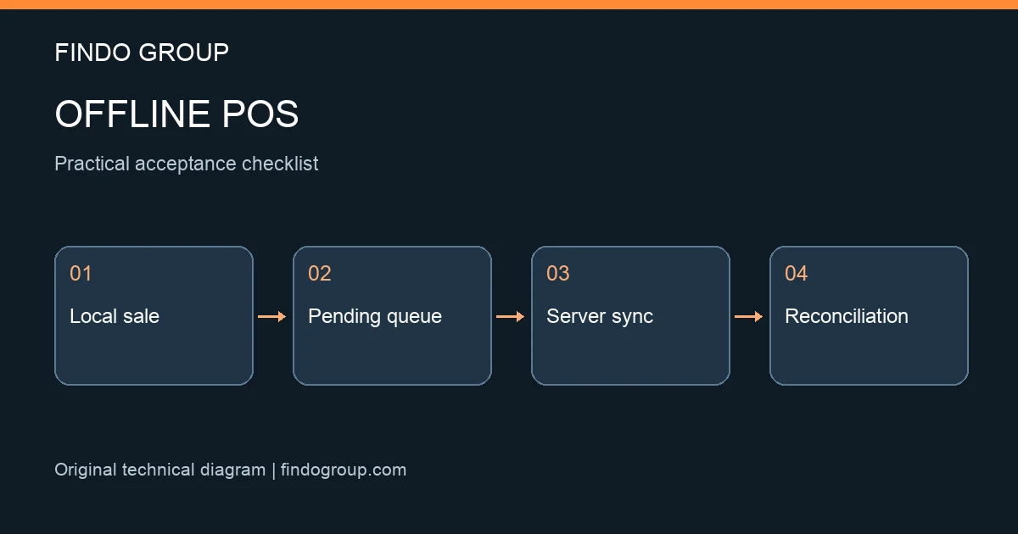
Task: Open the findogroup.com footer link
Action: (344, 470)
